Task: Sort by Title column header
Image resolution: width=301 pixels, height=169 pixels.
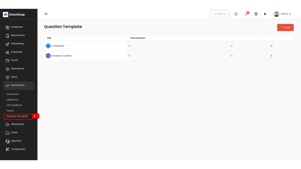Action: click(49, 38)
